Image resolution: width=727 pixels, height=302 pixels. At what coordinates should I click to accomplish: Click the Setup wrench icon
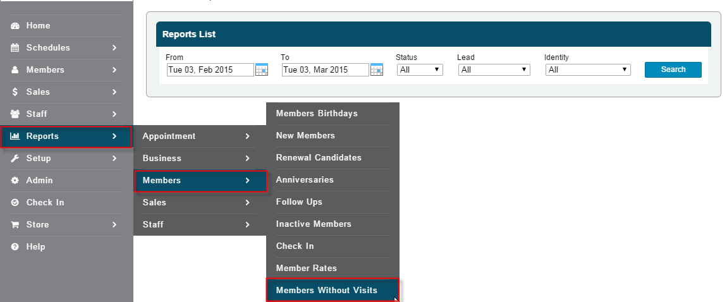click(15, 159)
